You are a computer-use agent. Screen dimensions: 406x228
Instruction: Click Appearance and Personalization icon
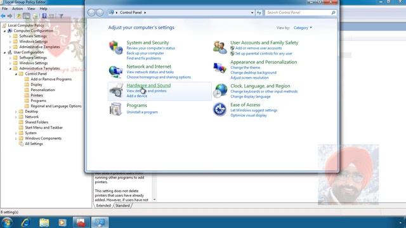tap(220, 68)
